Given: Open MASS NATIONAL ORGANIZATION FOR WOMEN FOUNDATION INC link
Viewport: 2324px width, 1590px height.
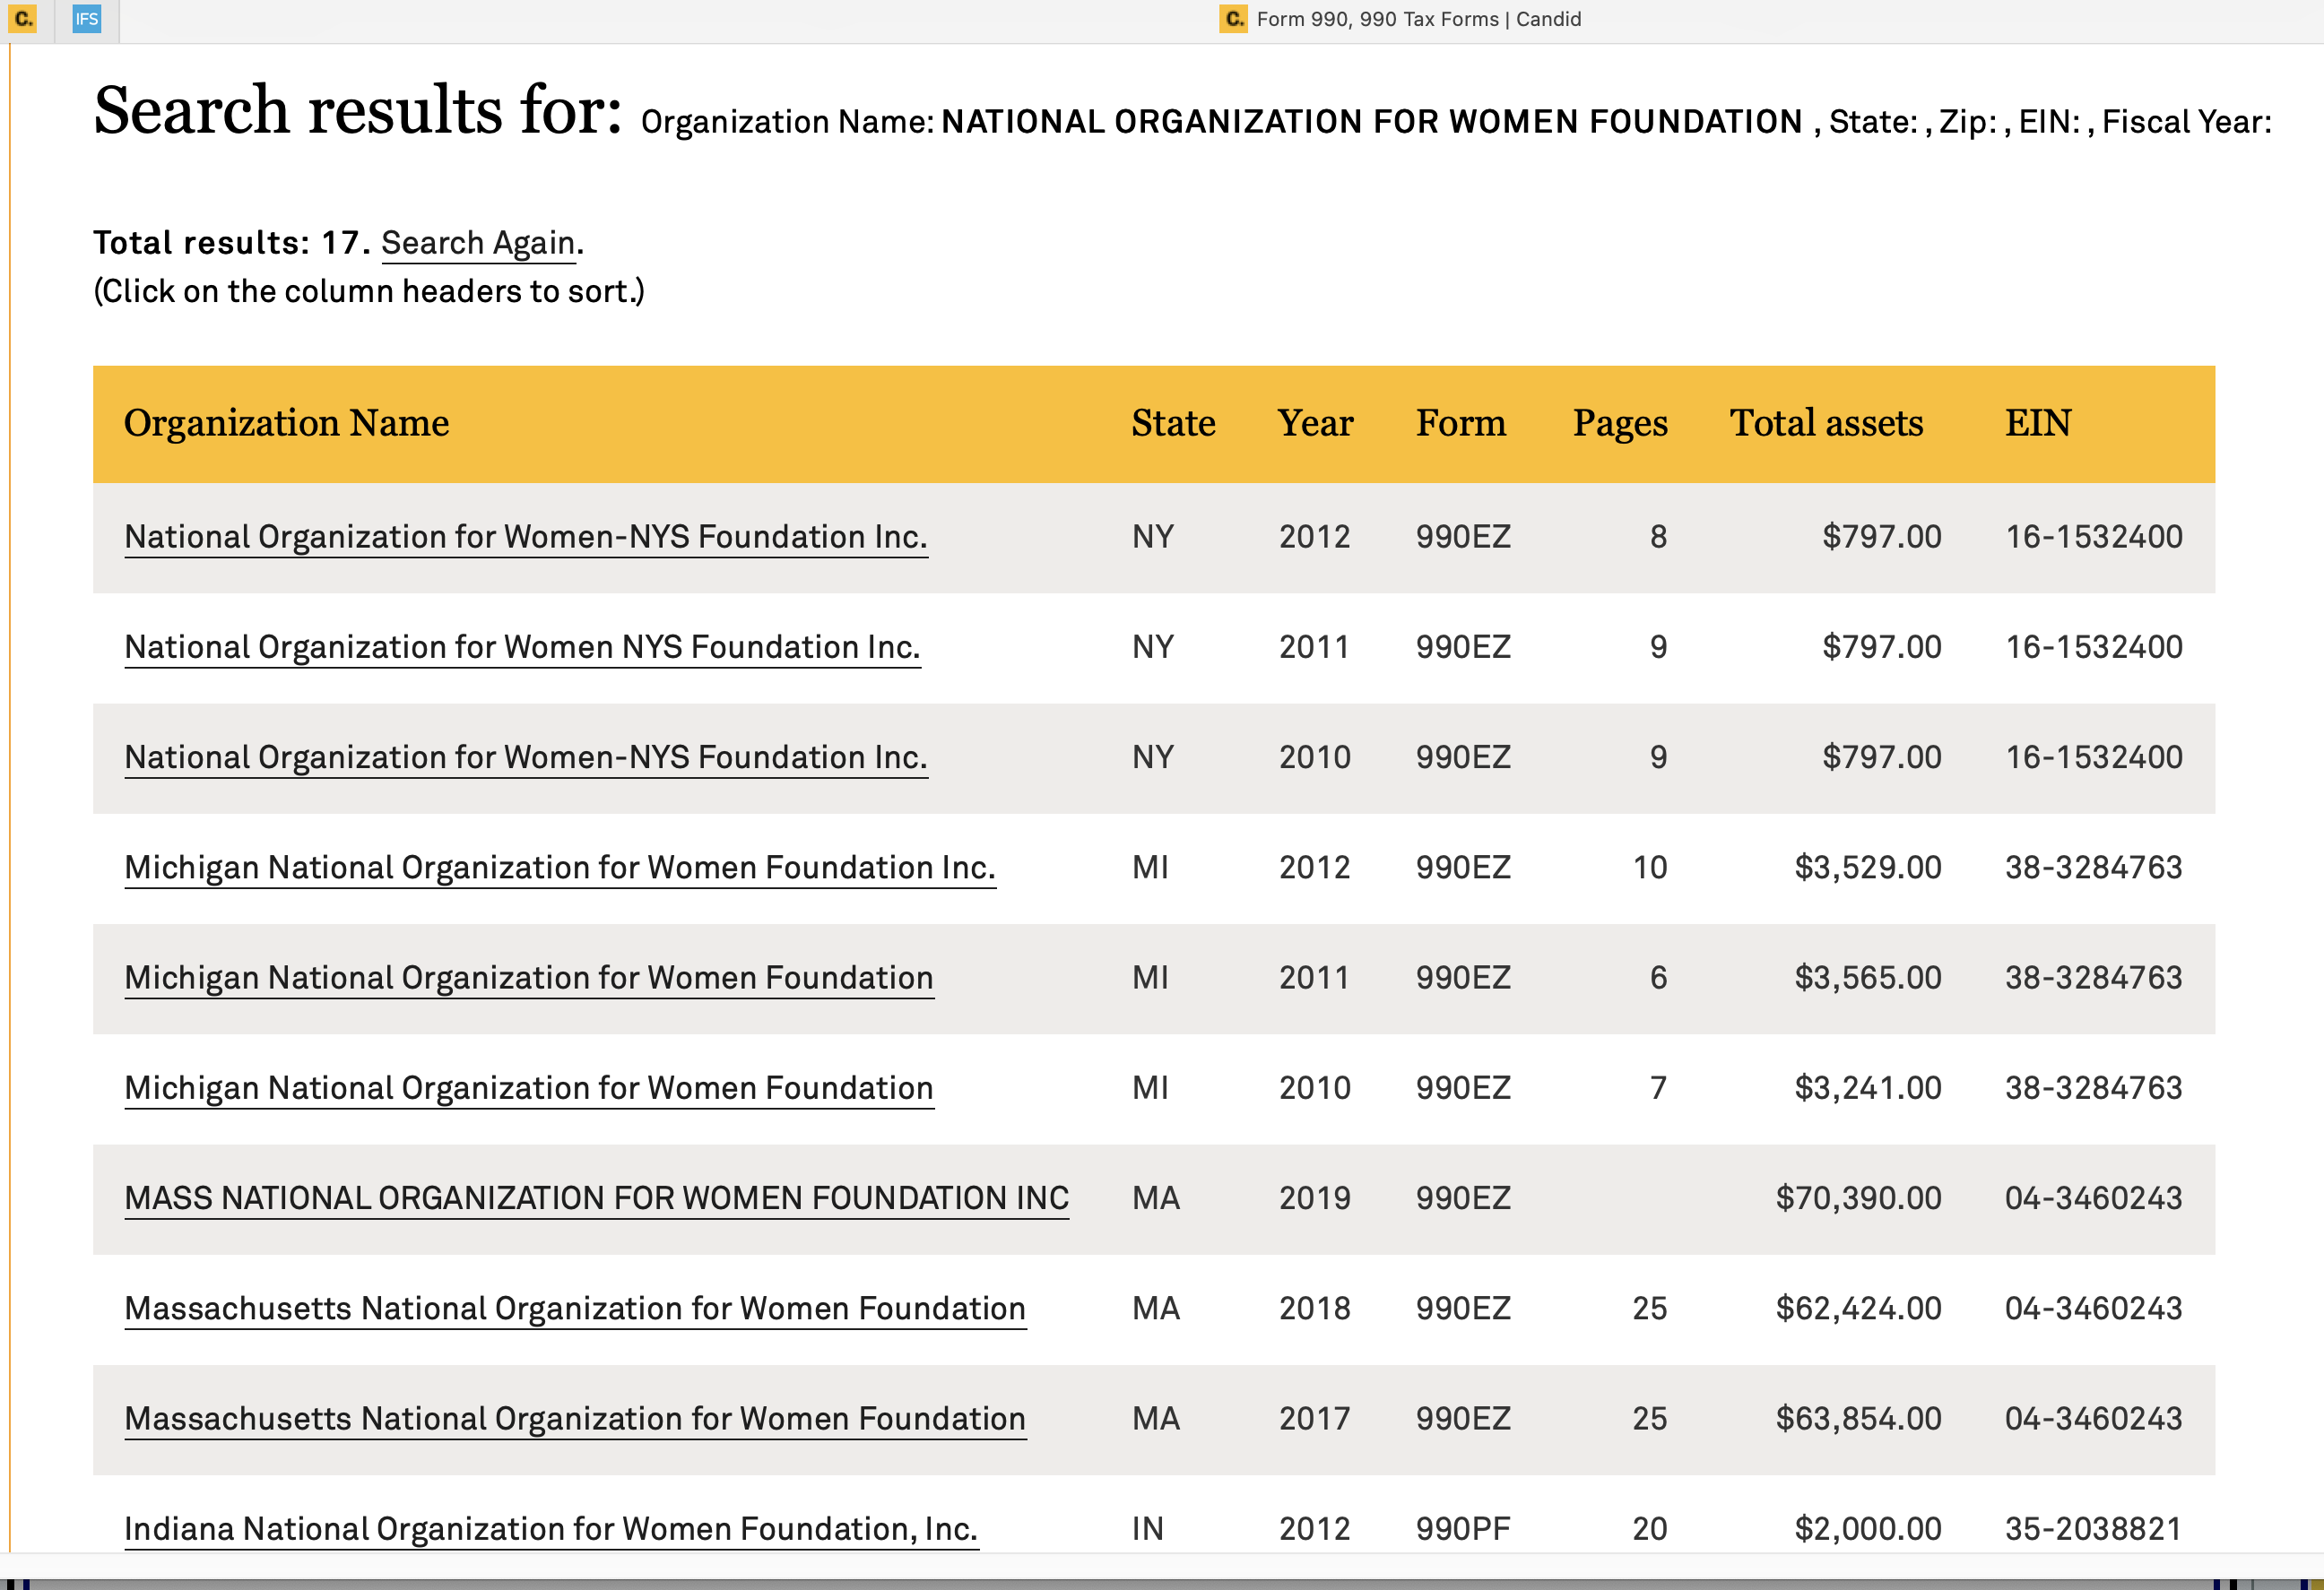Looking at the screenshot, I should (597, 1198).
